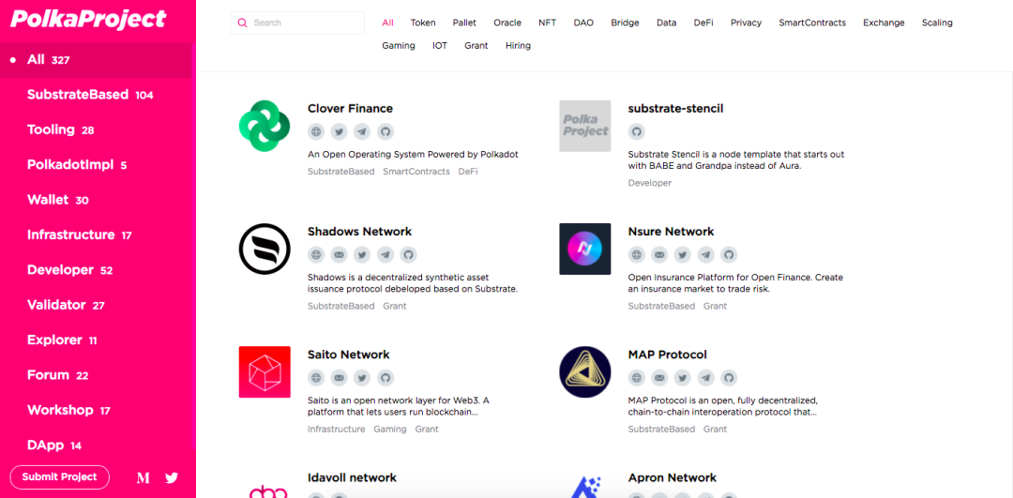Click substrate-stencil's GitHub icon

click(x=636, y=131)
